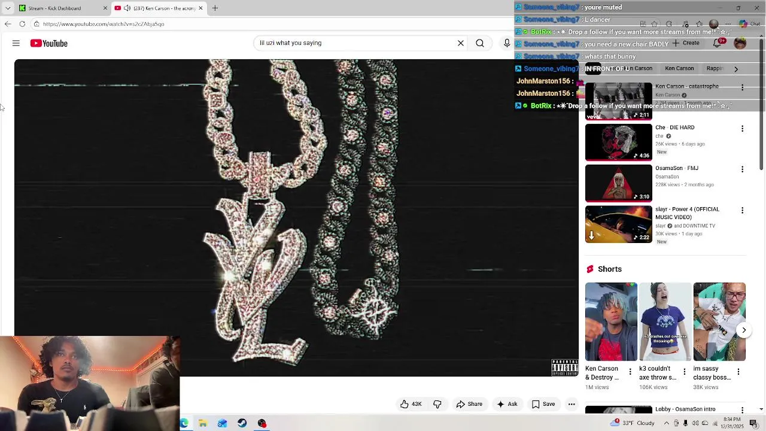
Task: Open a new browser tab
Action: pos(215,8)
